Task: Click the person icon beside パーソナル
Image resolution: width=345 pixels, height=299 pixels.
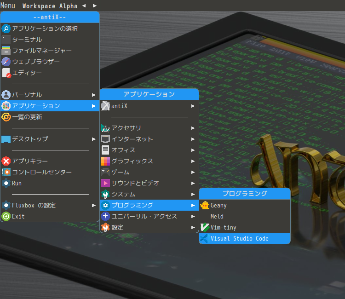Action: coord(6,95)
